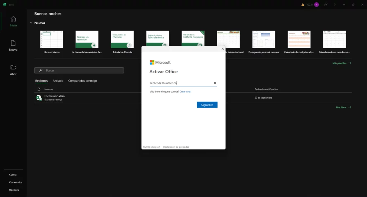The image size is (367, 197).
Task: Click the yellow warning triangle icon
Action: pos(303,5)
